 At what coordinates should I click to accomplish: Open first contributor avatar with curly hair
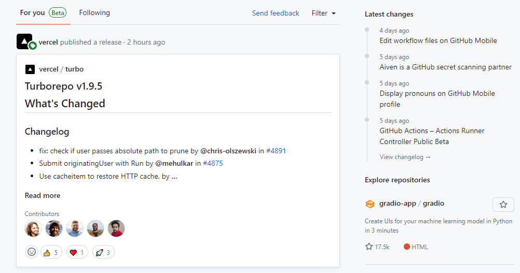33,228
